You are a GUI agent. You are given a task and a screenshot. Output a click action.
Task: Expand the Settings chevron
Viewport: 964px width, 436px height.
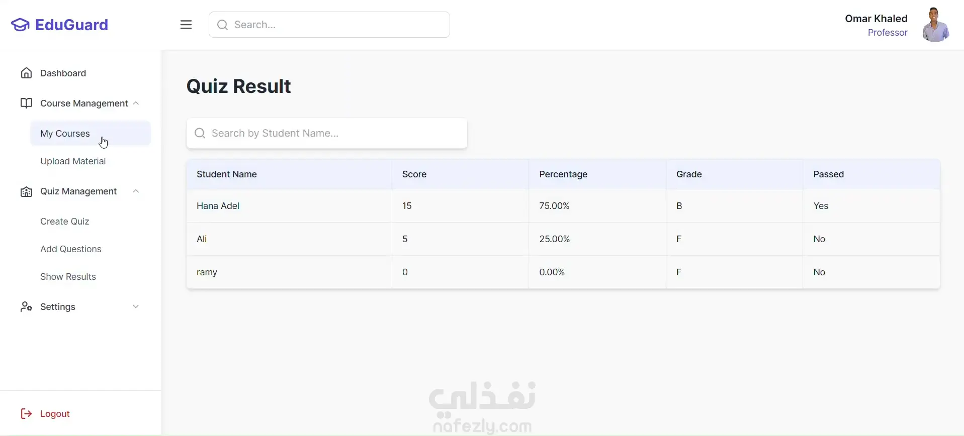tap(136, 307)
